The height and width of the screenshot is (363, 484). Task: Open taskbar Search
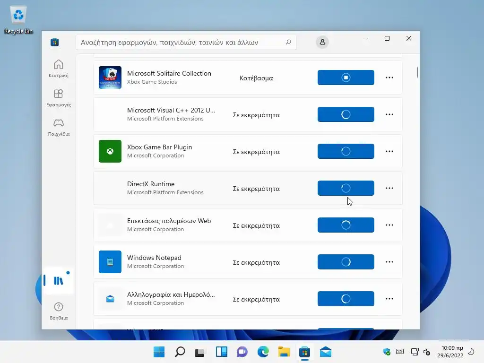[180, 352]
